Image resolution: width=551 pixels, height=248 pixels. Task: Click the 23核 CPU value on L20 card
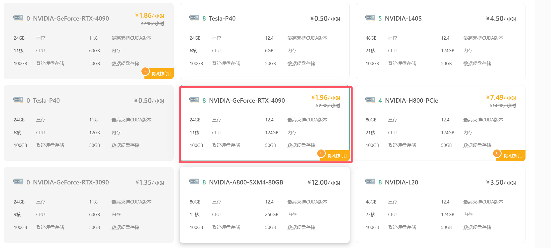(371, 215)
